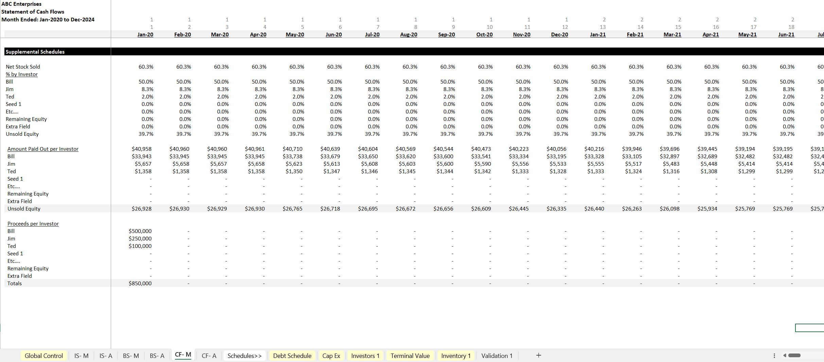Select 'Month Ended: Jan-2020 to Dec-2024' cell
Image resolution: width=824 pixels, height=362 pixels.
click(48, 20)
